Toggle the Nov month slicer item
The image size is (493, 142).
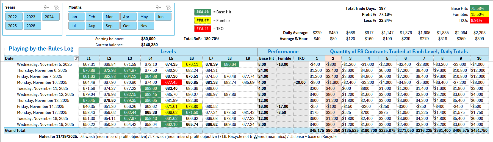click(144, 26)
